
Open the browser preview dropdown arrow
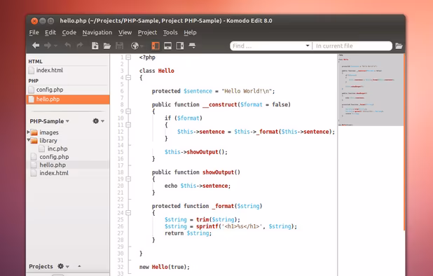pos(142,46)
